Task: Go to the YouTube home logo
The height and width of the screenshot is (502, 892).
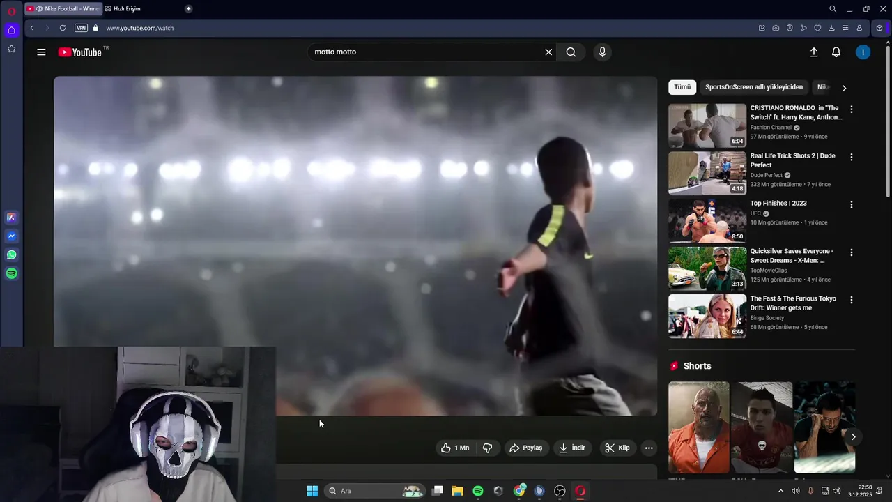Action: click(80, 52)
